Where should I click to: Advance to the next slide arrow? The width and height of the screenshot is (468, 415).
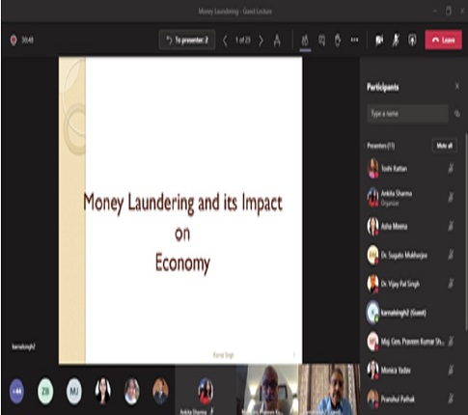[261, 41]
